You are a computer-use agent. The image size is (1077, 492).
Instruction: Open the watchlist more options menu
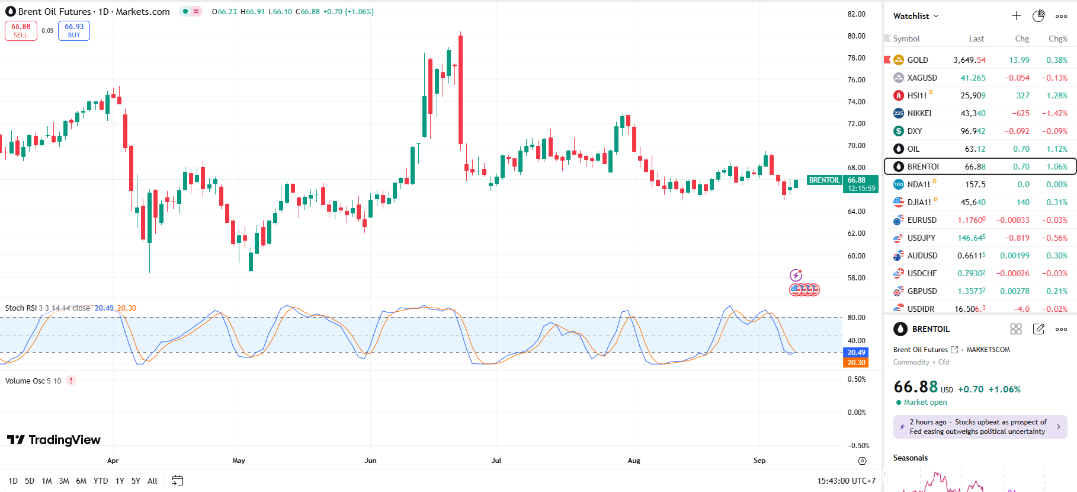[x=1061, y=16]
